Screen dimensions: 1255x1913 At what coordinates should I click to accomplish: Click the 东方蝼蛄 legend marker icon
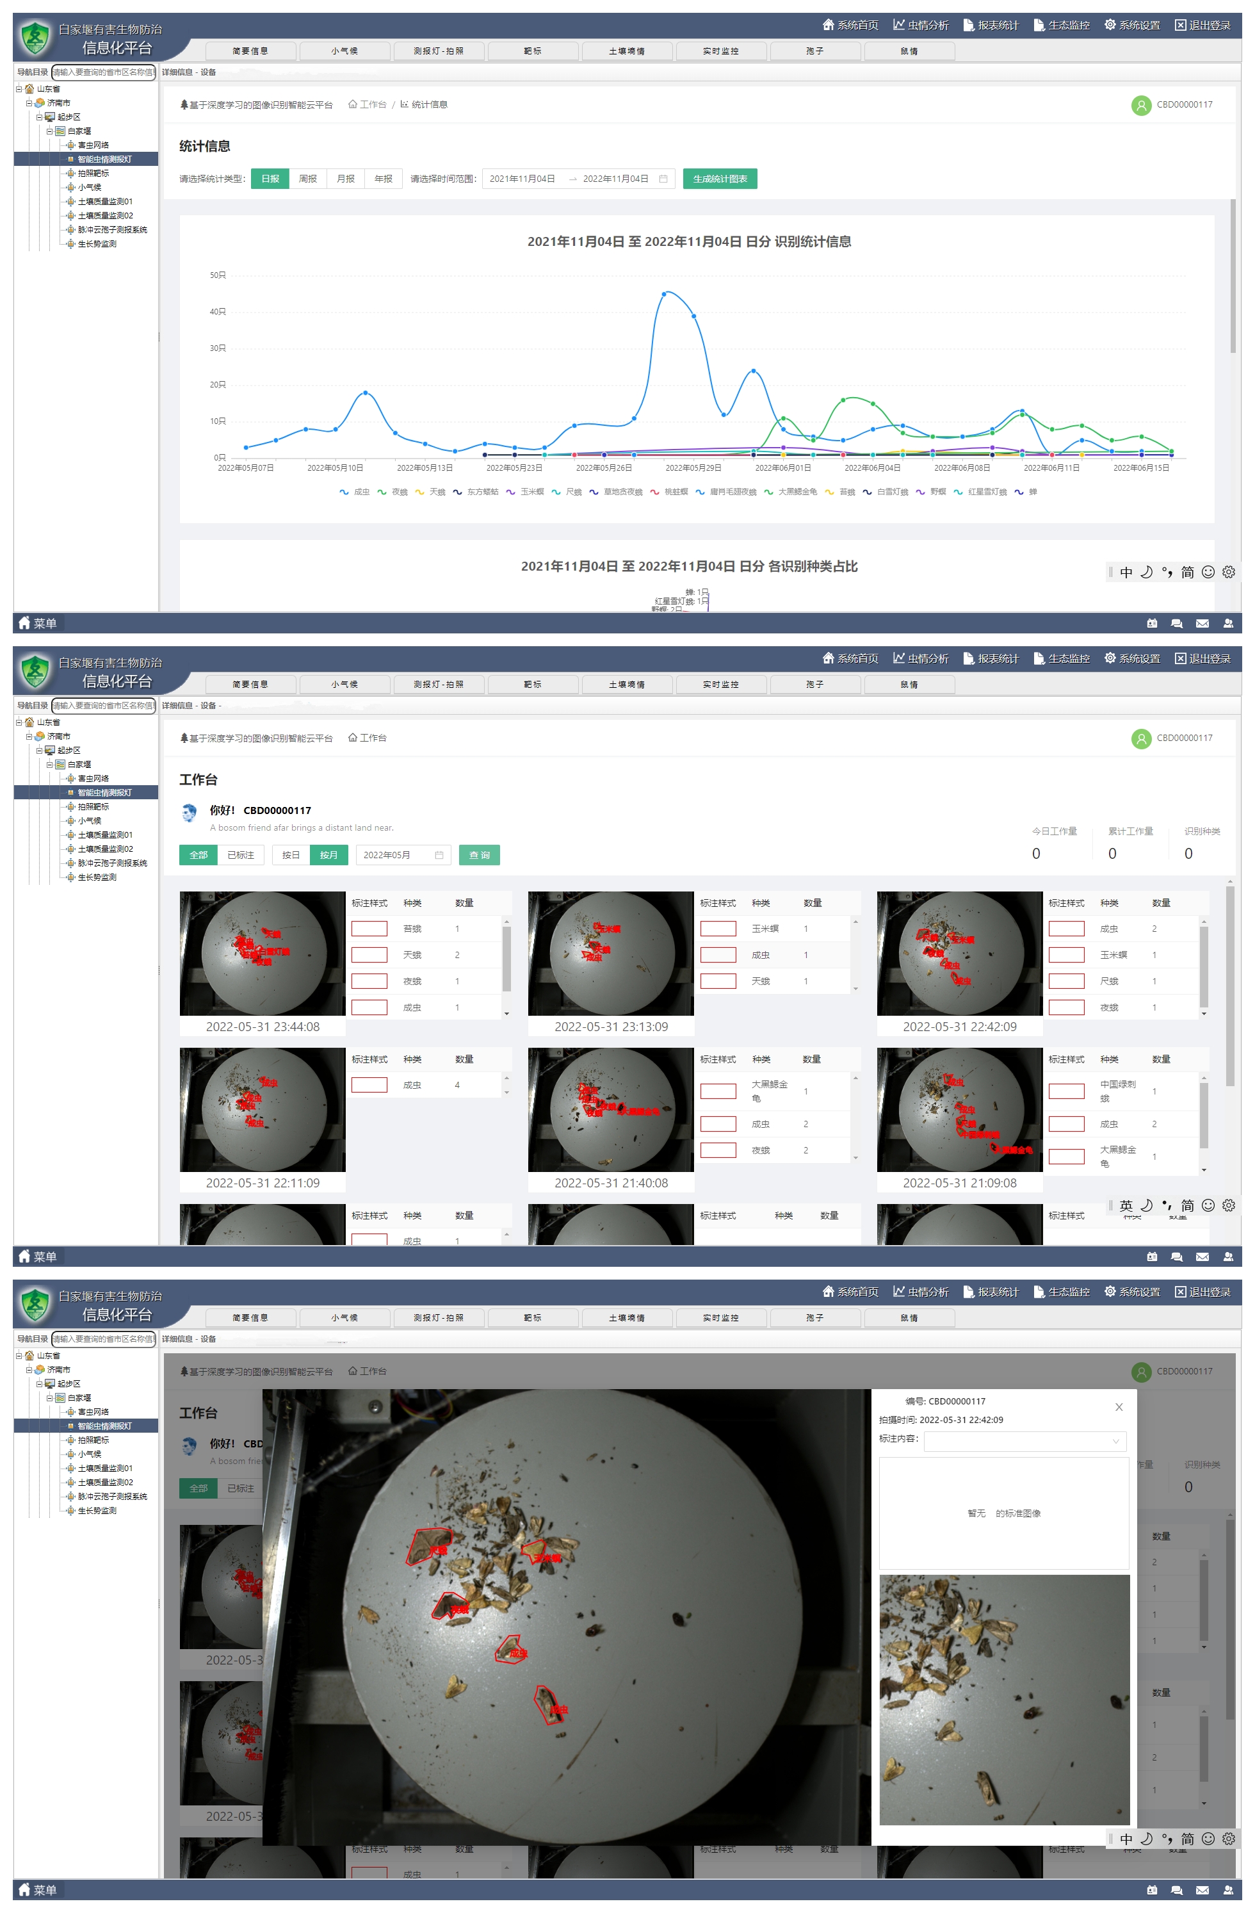[457, 492]
